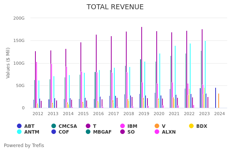The image size is (231, 154).
Task: Select the COF legend label
Action: point(64,132)
